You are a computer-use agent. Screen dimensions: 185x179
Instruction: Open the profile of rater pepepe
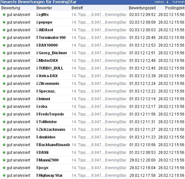tap(45, 22)
